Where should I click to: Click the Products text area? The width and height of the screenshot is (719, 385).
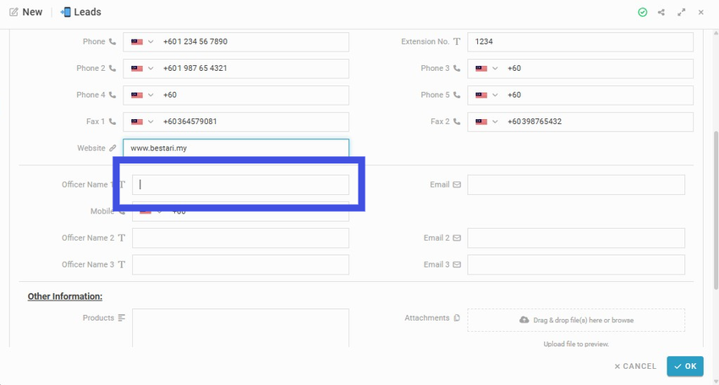pyautogui.click(x=240, y=328)
